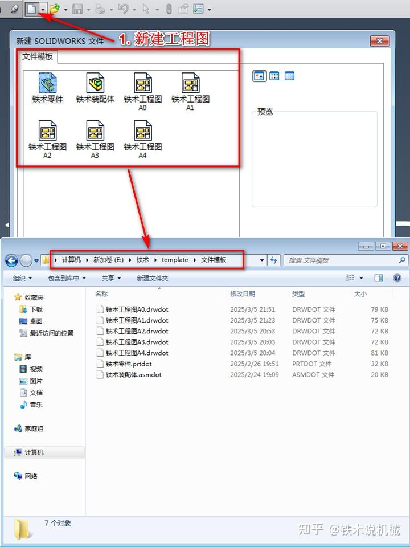The image size is (410, 547).
Task: Click the Open file folder icon
Action: click(55, 9)
